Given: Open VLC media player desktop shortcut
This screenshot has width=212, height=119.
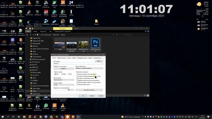Looking at the screenshot, I should (x=63, y=107).
